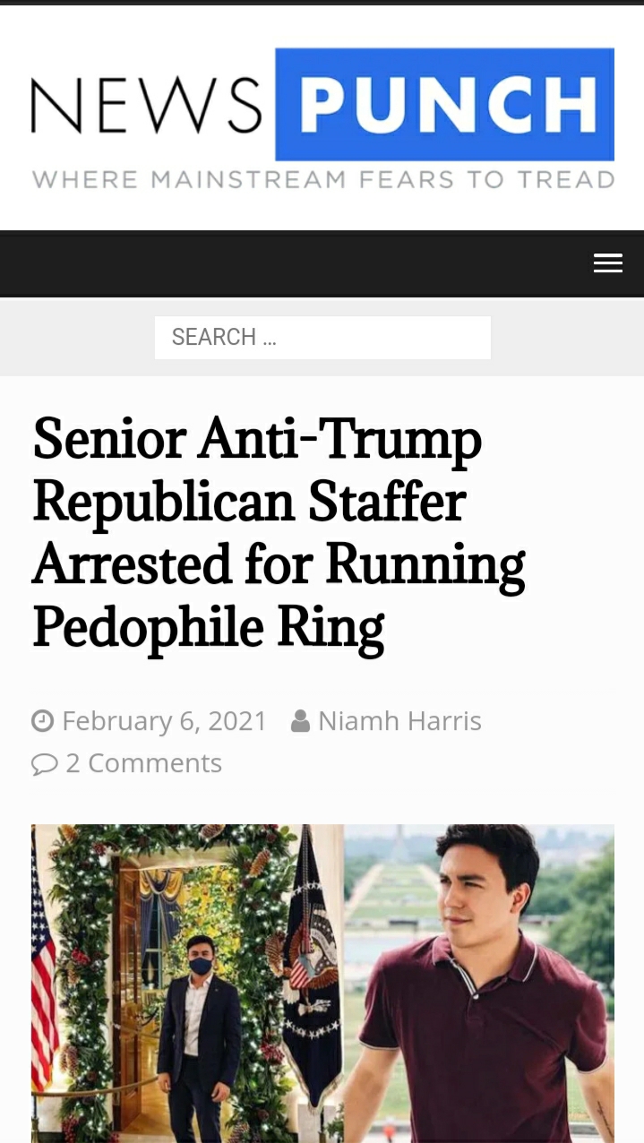Viewport: 644px width, 1143px height.
Task: Open the hamburger navigation menu
Action: coord(607,262)
